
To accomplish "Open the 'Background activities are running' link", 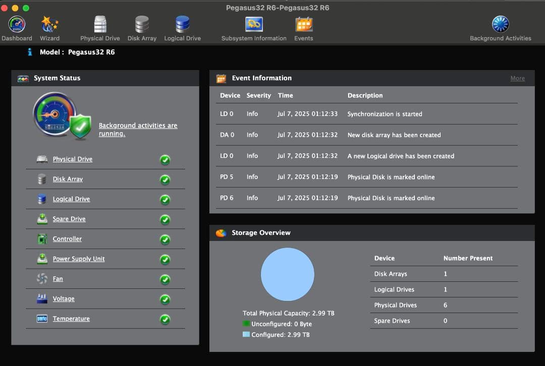I will (x=138, y=130).
